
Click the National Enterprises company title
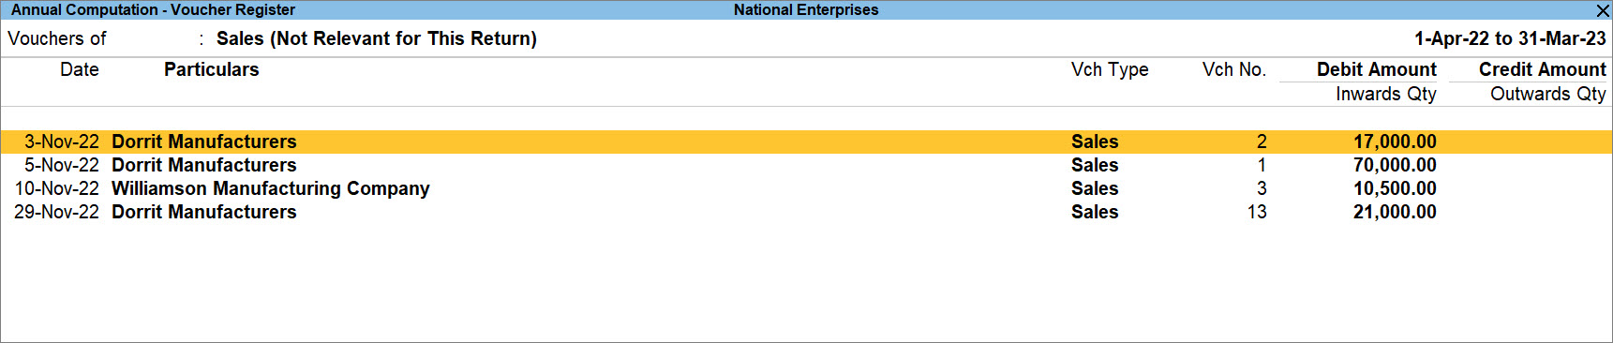806,10
